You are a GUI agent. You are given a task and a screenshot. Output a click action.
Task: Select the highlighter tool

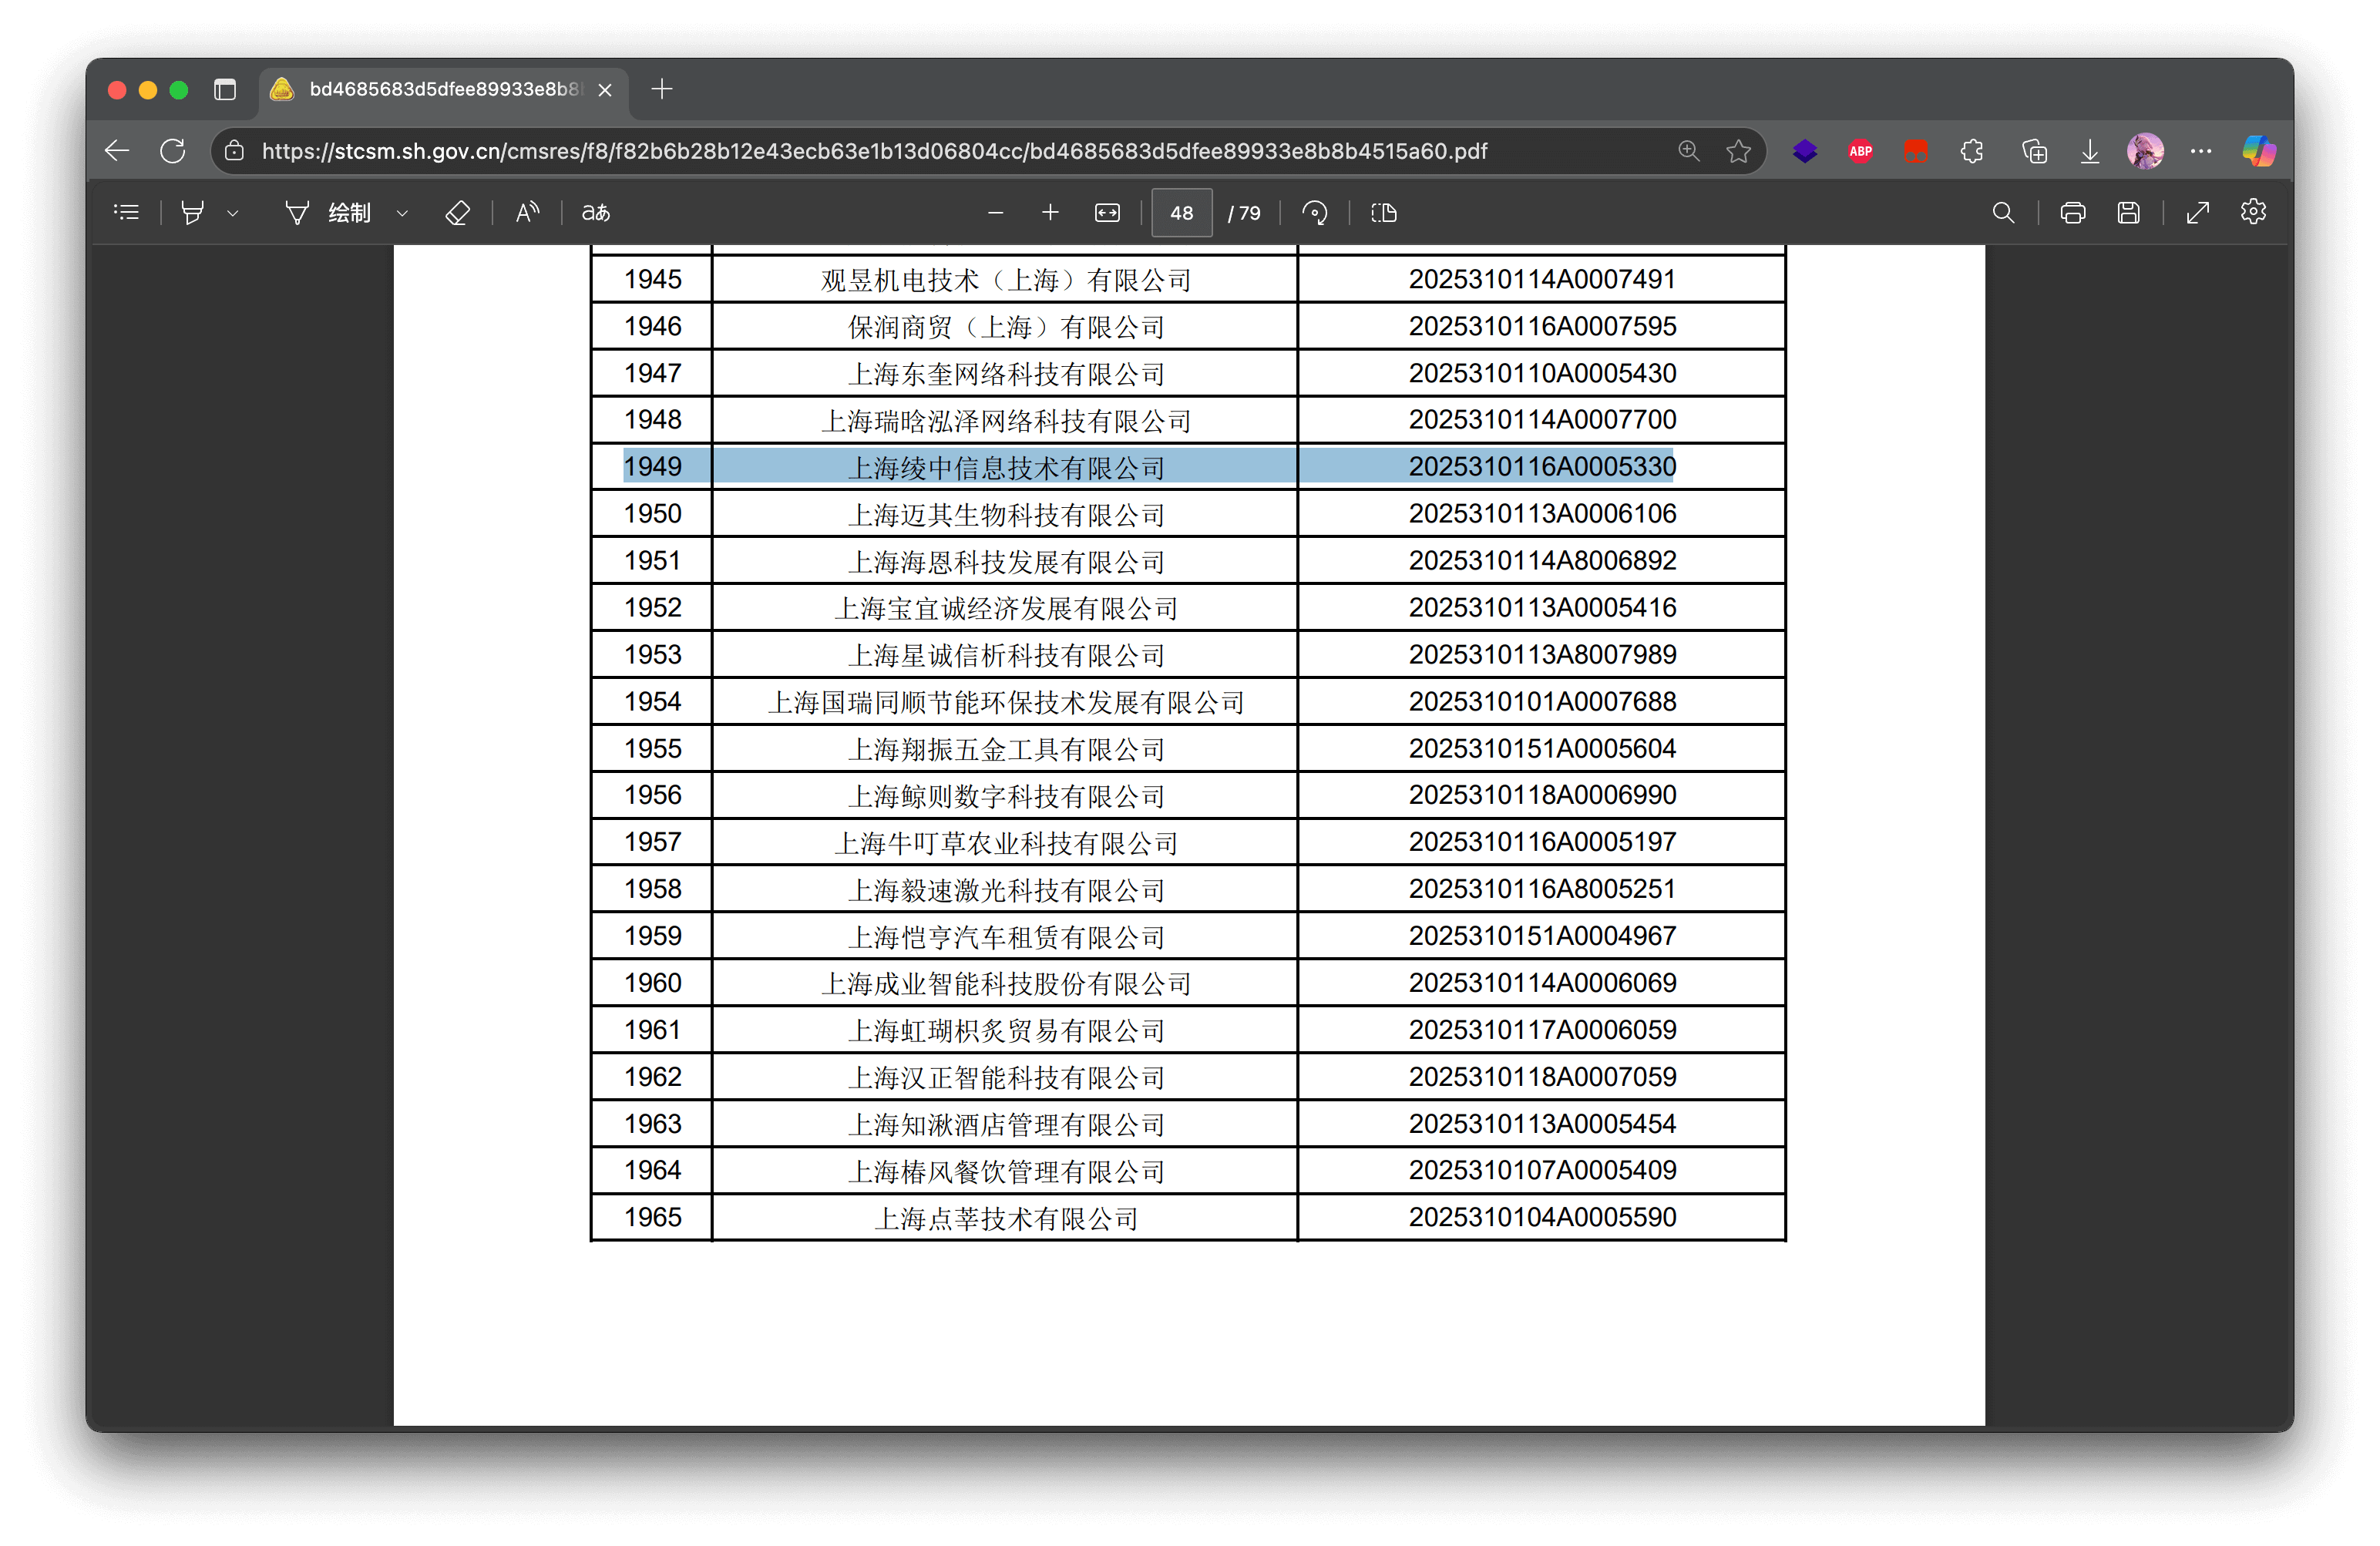click(x=193, y=212)
